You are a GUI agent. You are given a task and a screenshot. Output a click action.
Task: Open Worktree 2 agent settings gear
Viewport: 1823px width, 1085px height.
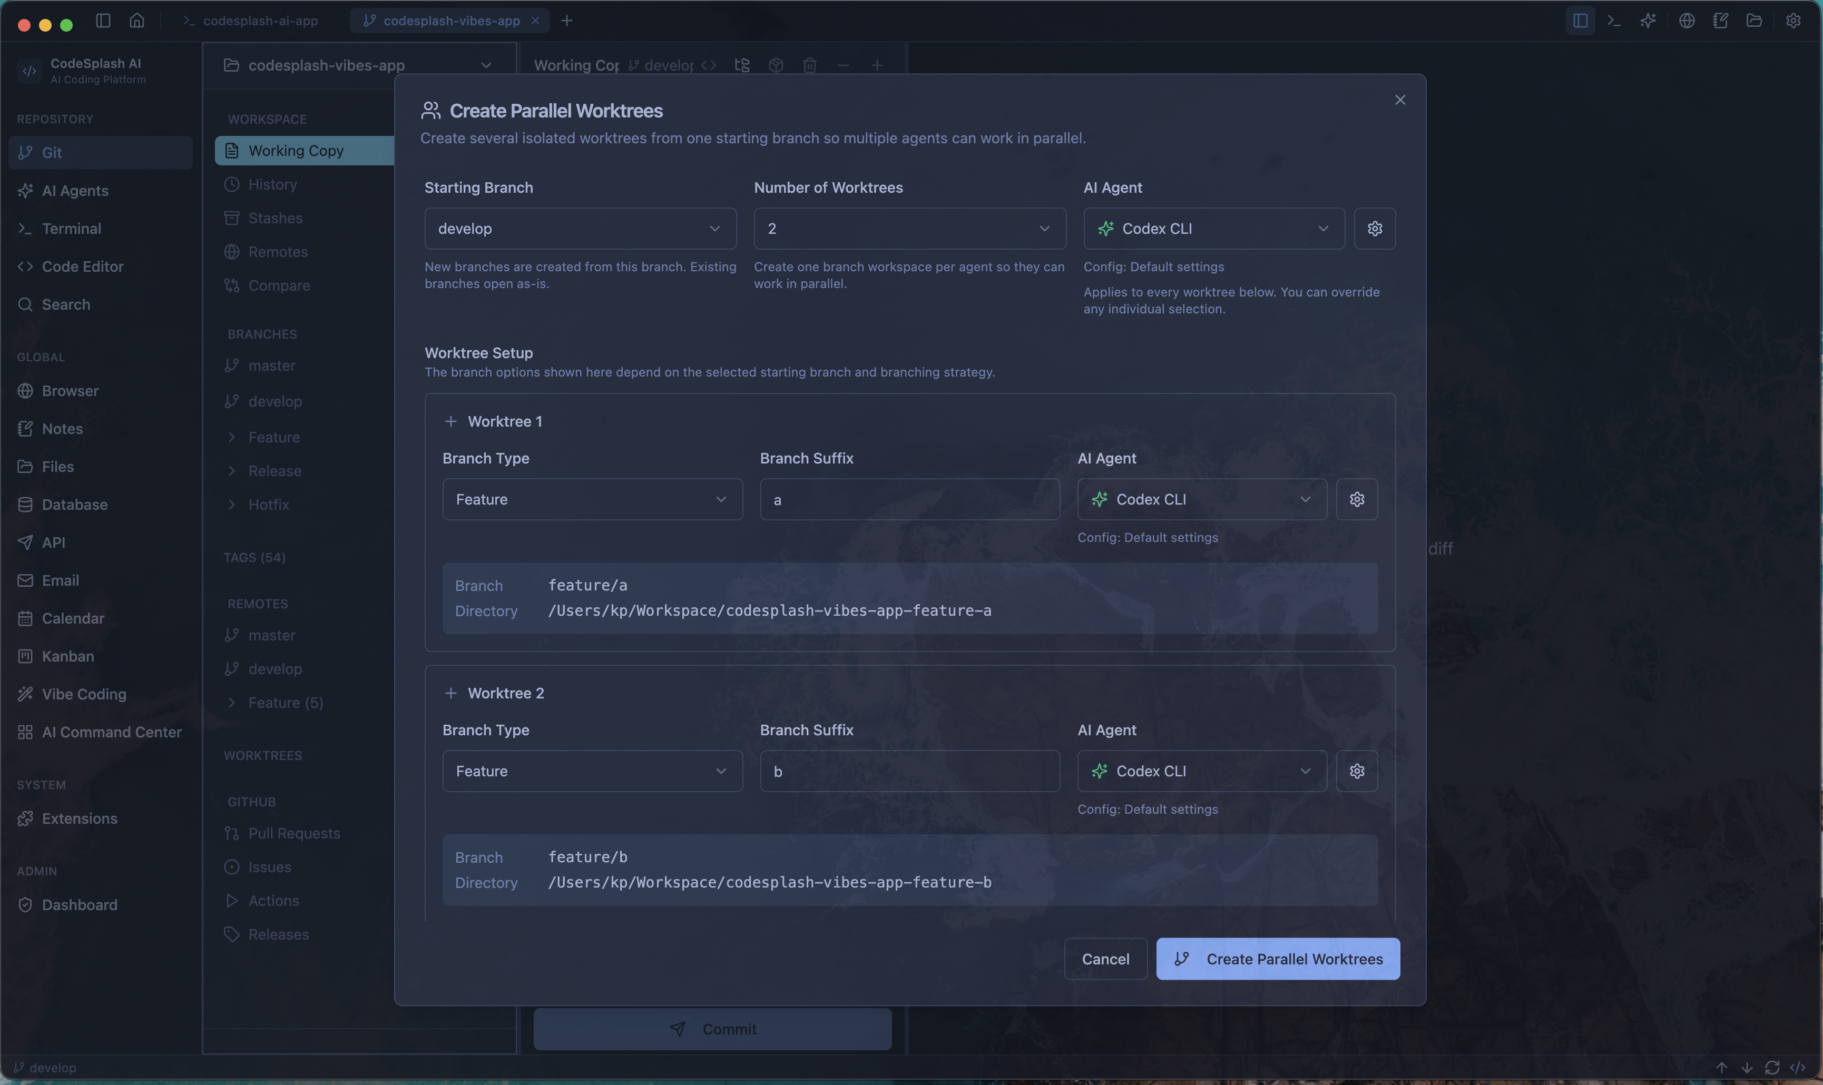pos(1357,771)
